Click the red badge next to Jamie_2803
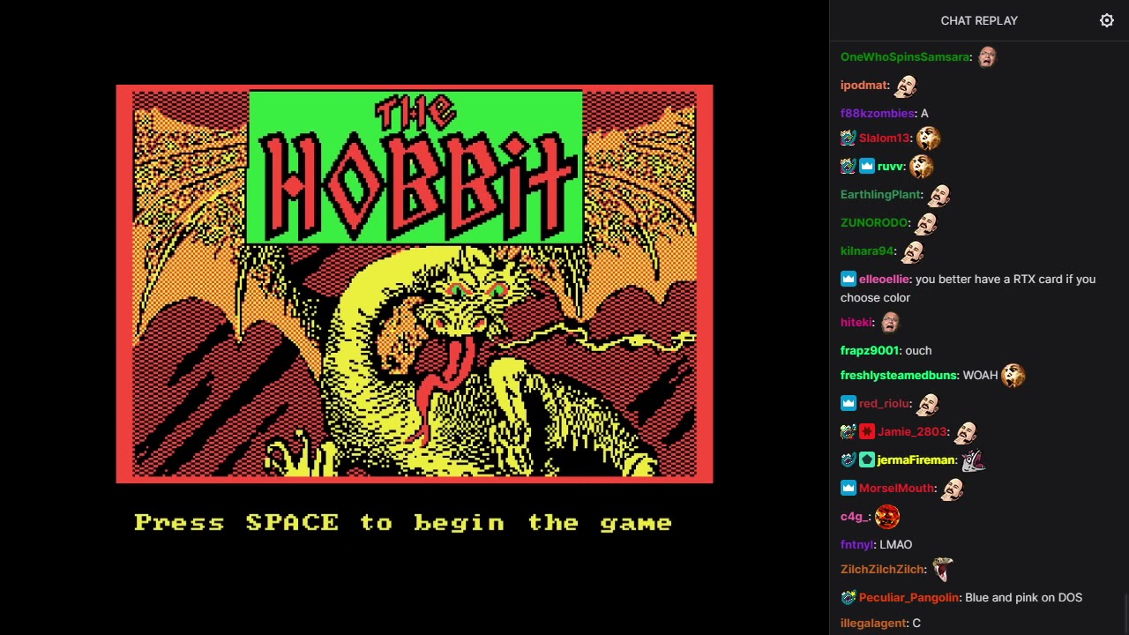The width and height of the screenshot is (1129, 635). [x=866, y=431]
